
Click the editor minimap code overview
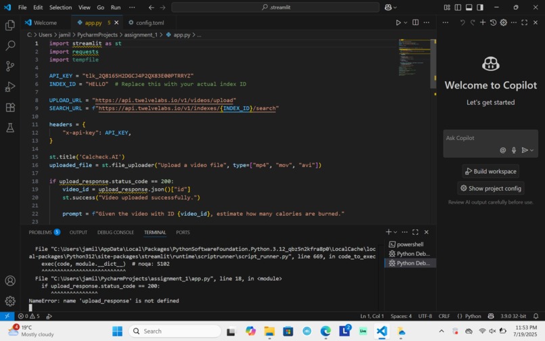414,58
